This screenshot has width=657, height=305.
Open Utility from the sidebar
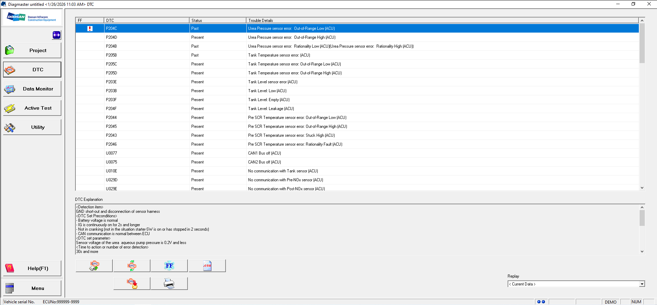[x=32, y=127]
